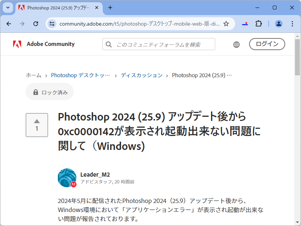Open language selection via the globe icon

pyautogui.click(x=236, y=44)
